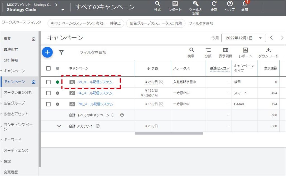286x176 pixels.
Task: Expand the 合計: アカウント row chevron
Action: tap(59, 126)
